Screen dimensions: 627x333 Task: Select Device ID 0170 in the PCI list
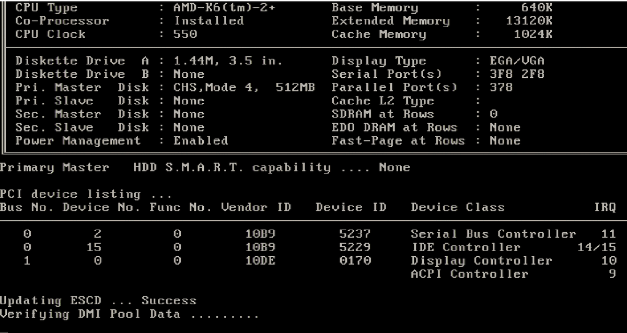tap(355, 260)
